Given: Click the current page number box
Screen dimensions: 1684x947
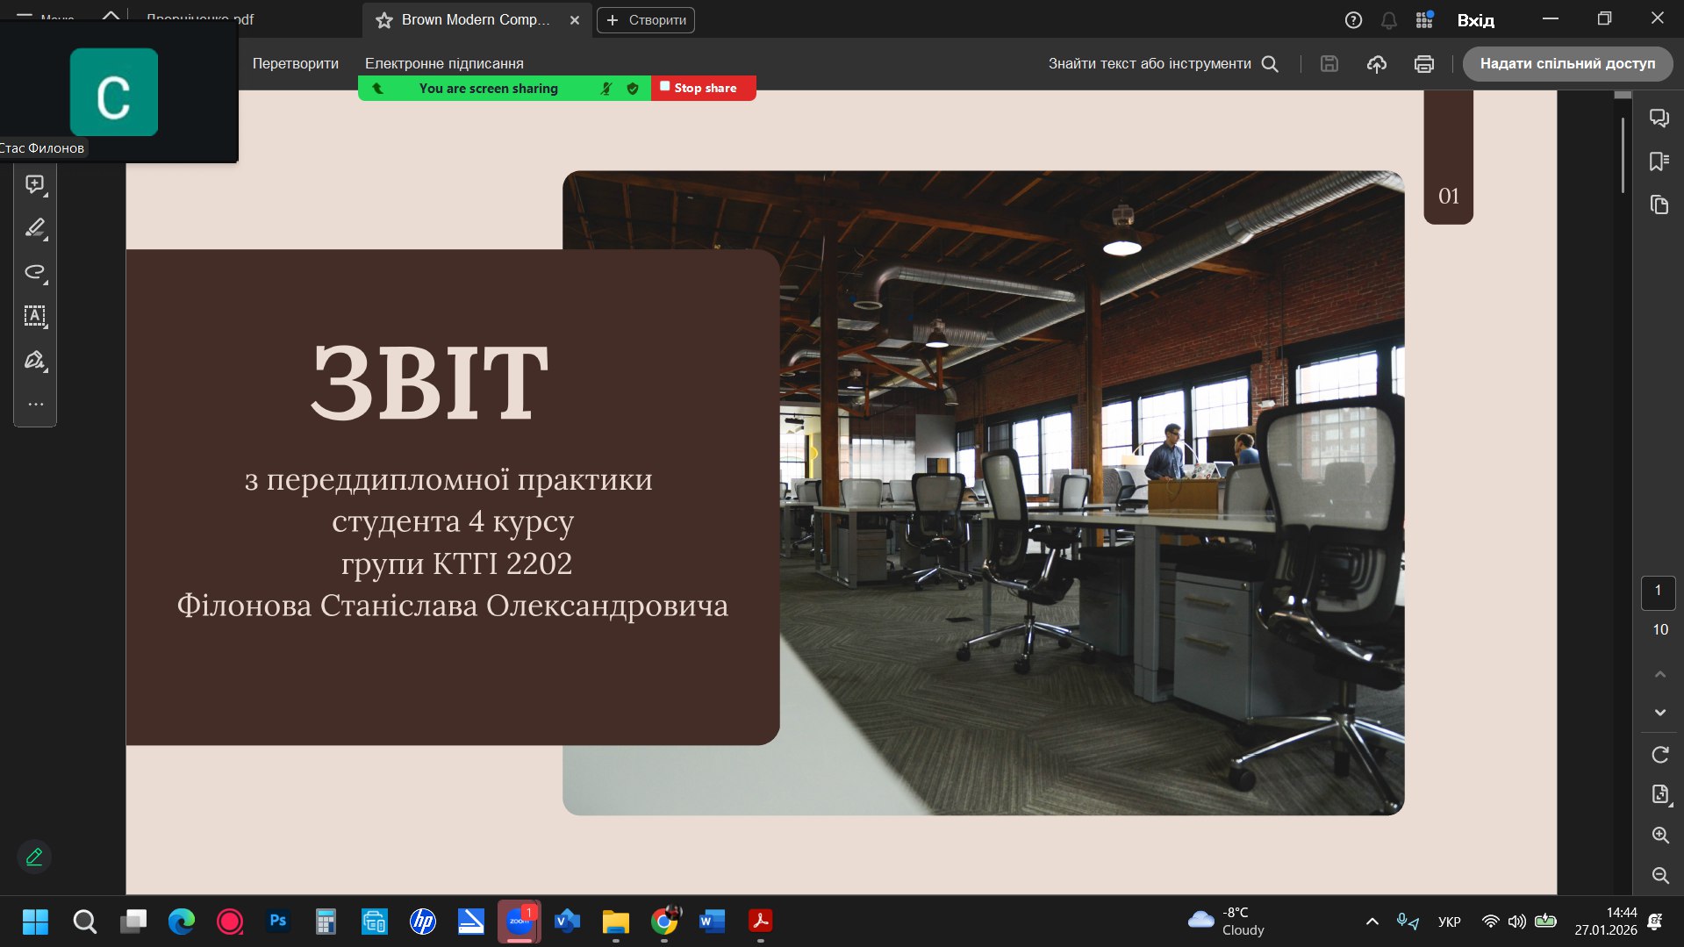Looking at the screenshot, I should tap(1658, 592).
